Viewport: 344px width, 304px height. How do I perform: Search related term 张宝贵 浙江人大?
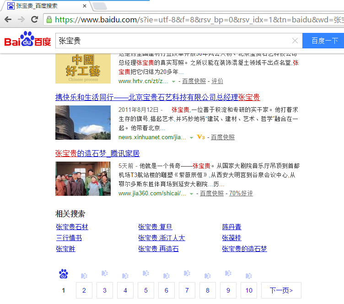(x=161, y=238)
